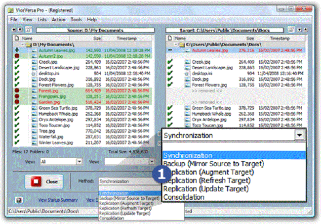Viewport: 321px width, 224px height.
Task: Open the Lists menu
Action: pos(42,20)
